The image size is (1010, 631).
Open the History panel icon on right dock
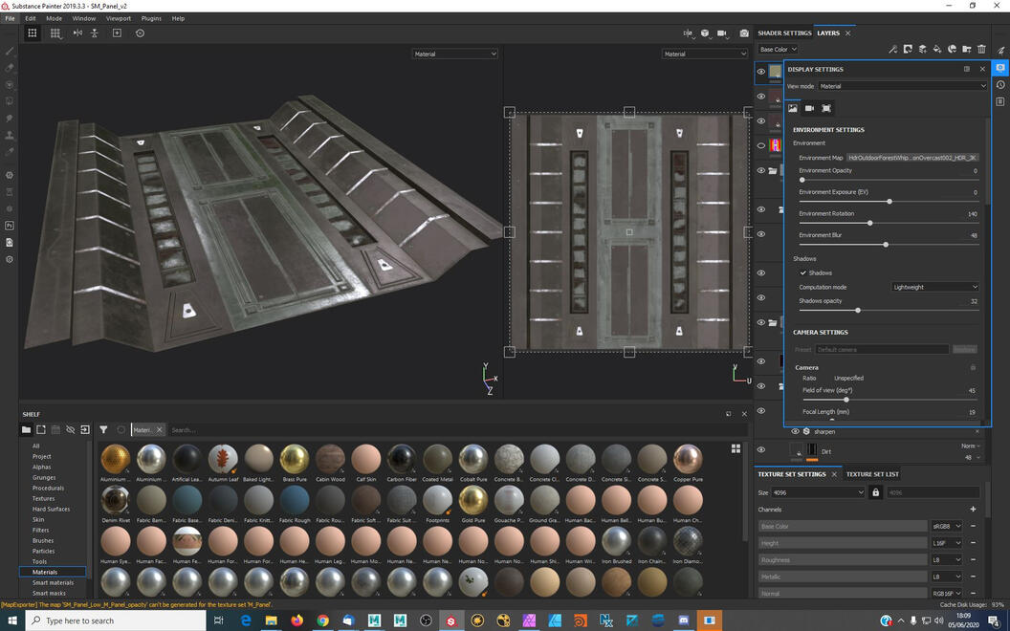click(1000, 85)
